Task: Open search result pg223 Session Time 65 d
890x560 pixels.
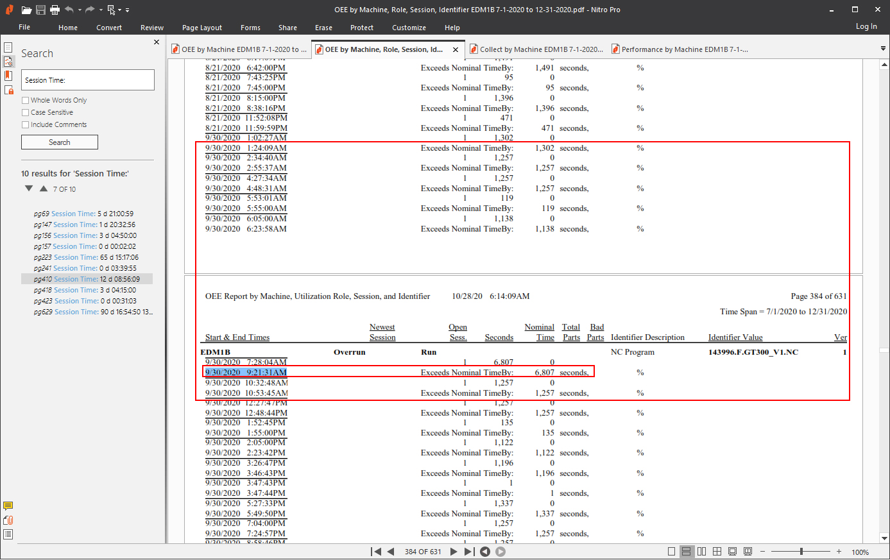Action: tap(87, 257)
